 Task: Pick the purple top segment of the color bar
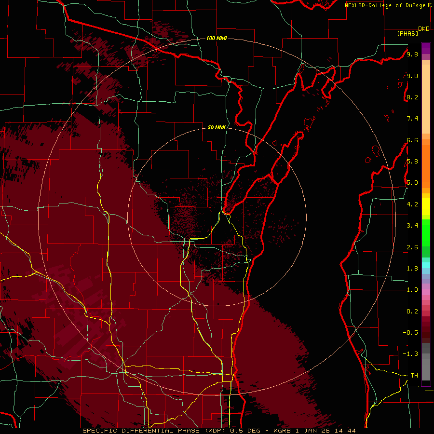click(426, 48)
